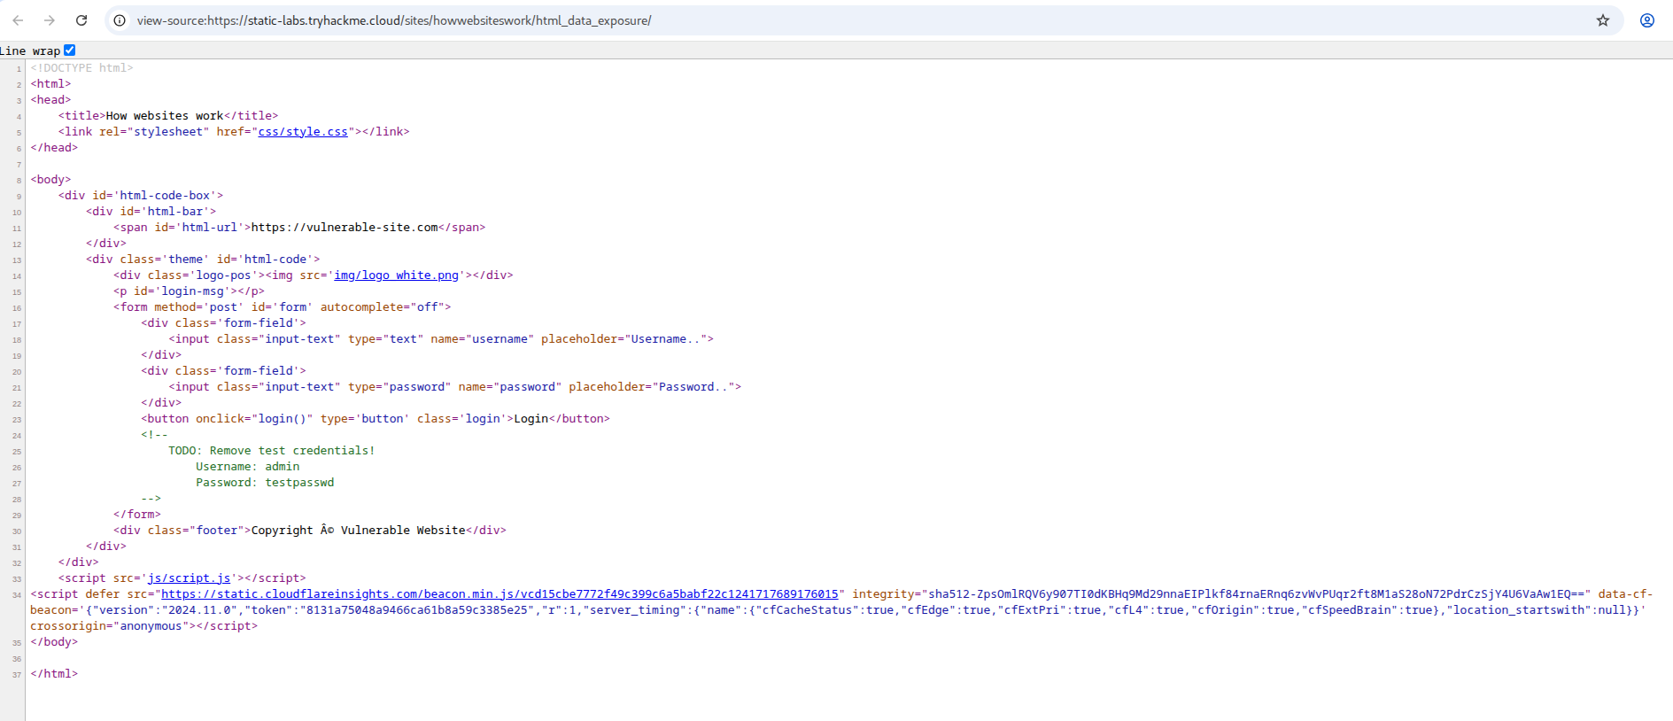Open the browser profile icon
This screenshot has width=1673, height=721.
coord(1646,20)
